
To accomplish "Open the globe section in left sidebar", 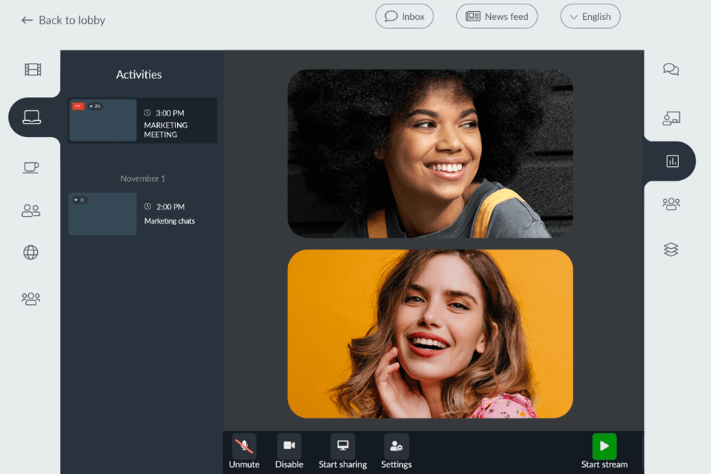I will (x=30, y=252).
